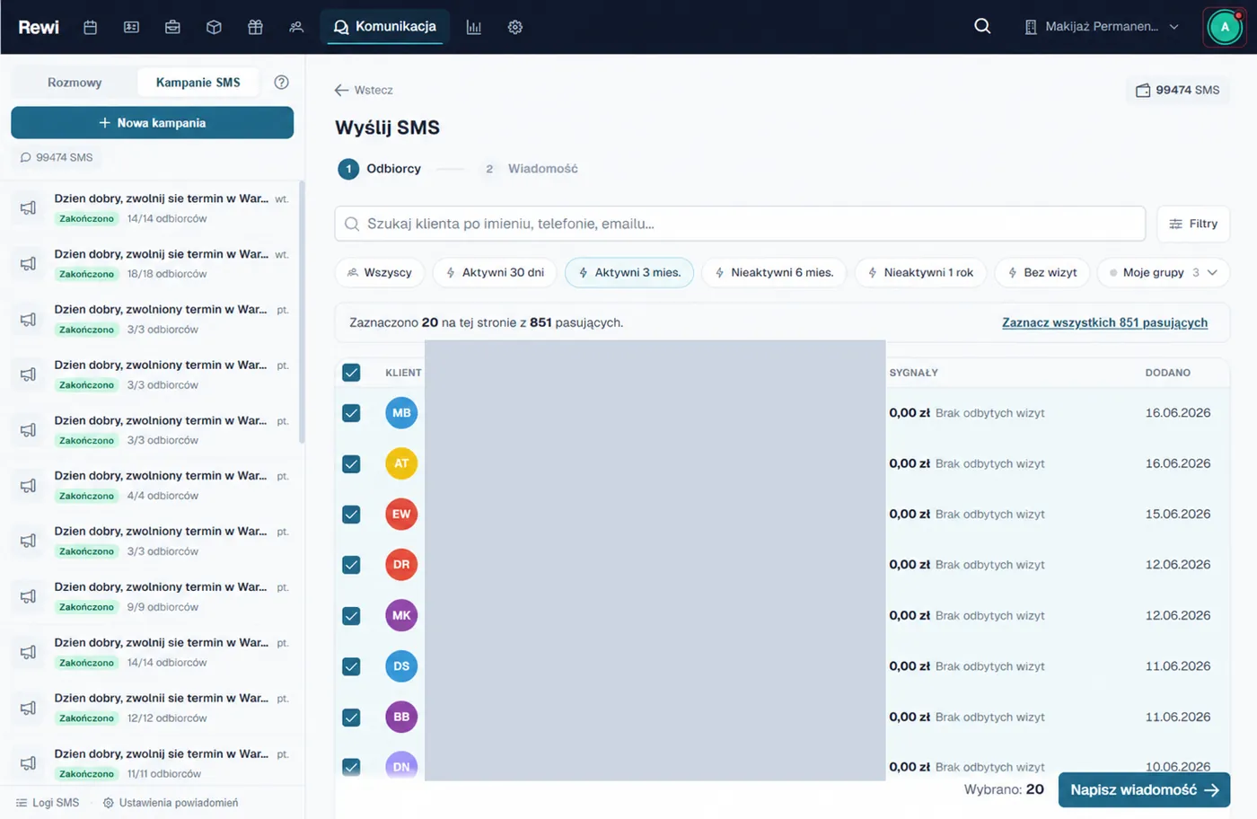The height and width of the screenshot is (819, 1257).
Task: Select the Aktywni 30 dni filter chip
Action: [495, 272]
